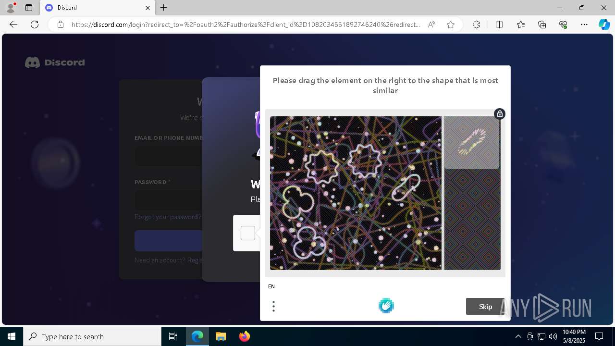Click the blue Log In button

[x=168, y=241]
